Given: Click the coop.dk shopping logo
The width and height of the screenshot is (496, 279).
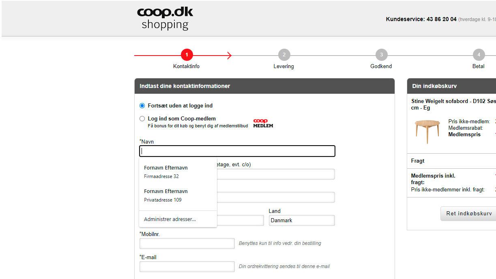Looking at the screenshot, I should 165,18.
